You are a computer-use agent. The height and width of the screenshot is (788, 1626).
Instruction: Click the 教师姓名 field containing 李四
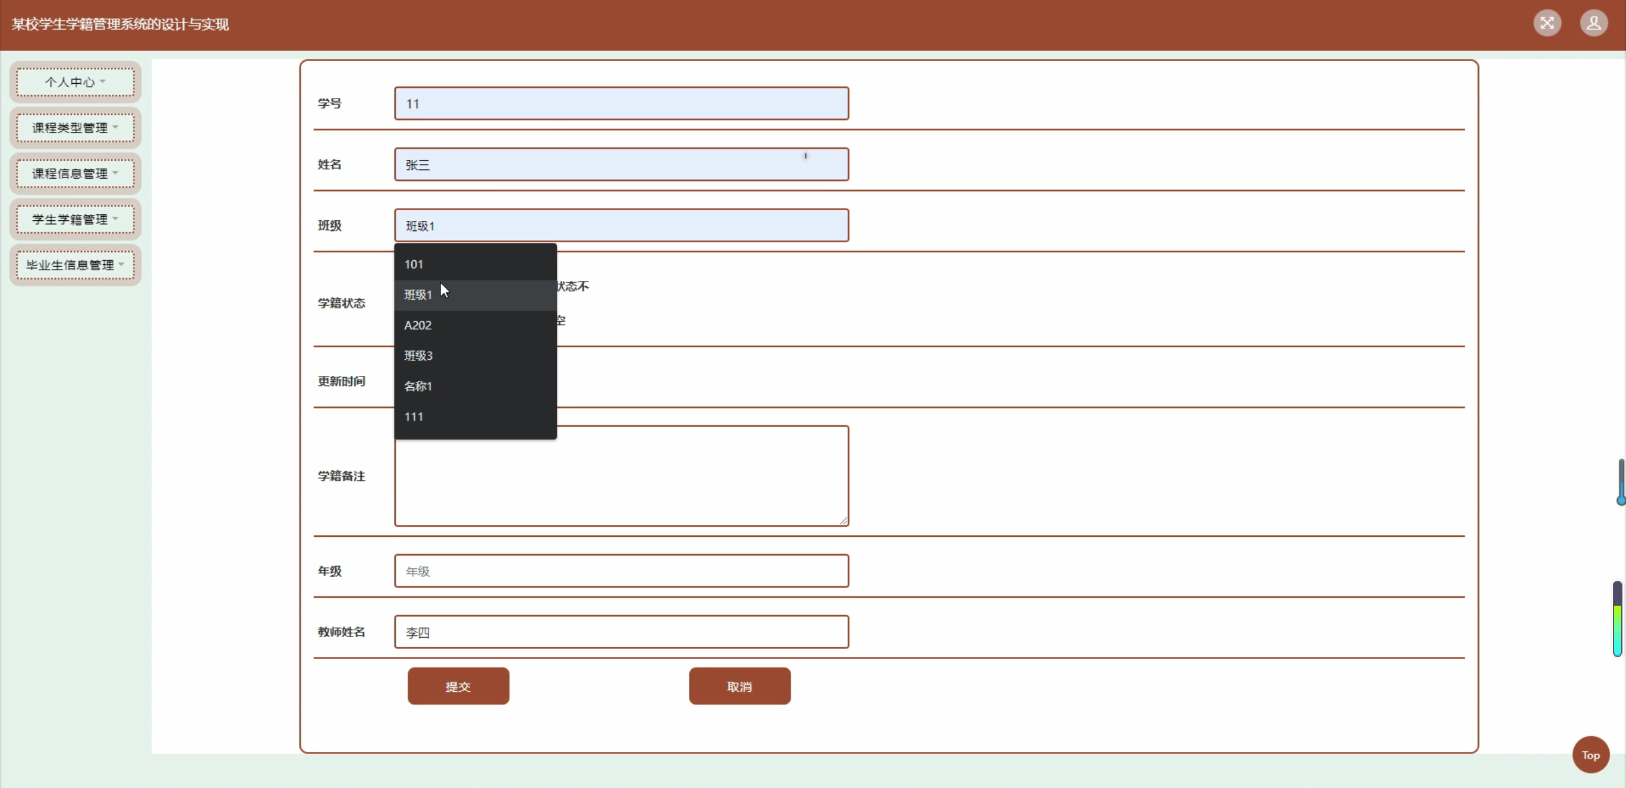[621, 632]
